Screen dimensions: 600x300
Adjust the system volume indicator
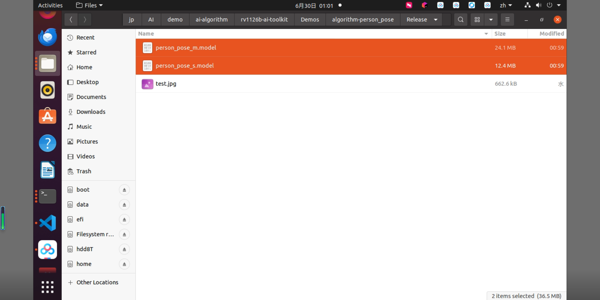pos(538,5)
